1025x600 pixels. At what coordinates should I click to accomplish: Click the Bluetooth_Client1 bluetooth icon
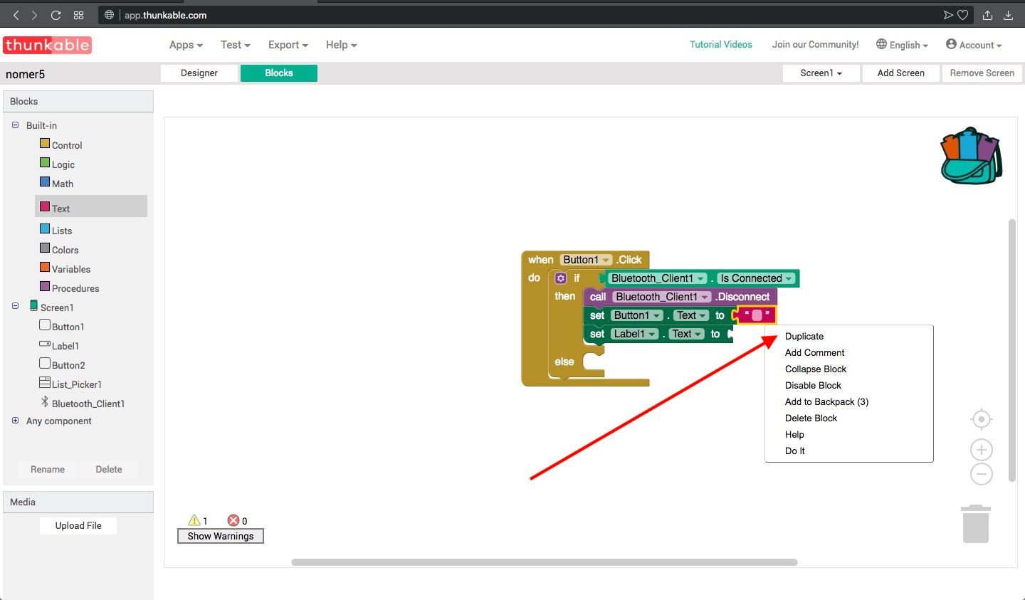[x=45, y=402]
